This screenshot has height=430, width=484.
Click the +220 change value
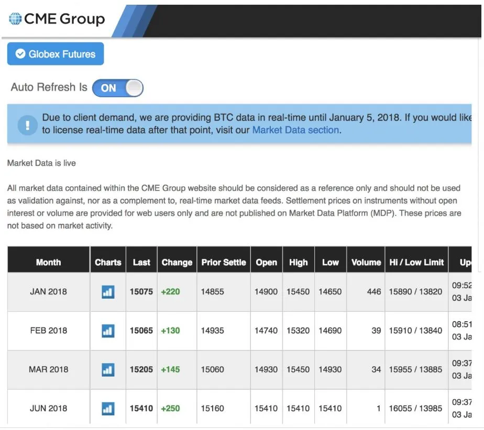pyautogui.click(x=170, y=291)
